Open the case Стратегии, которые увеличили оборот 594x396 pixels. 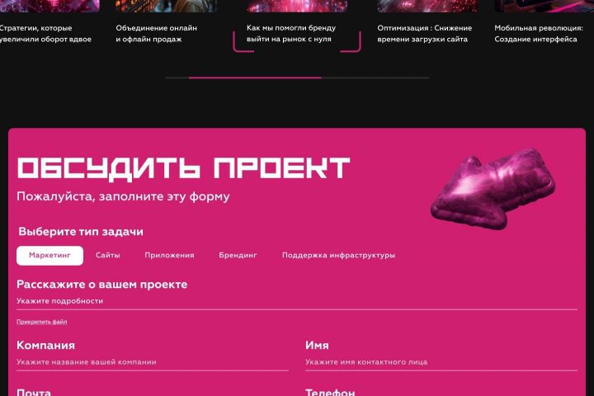click(45, 33)
